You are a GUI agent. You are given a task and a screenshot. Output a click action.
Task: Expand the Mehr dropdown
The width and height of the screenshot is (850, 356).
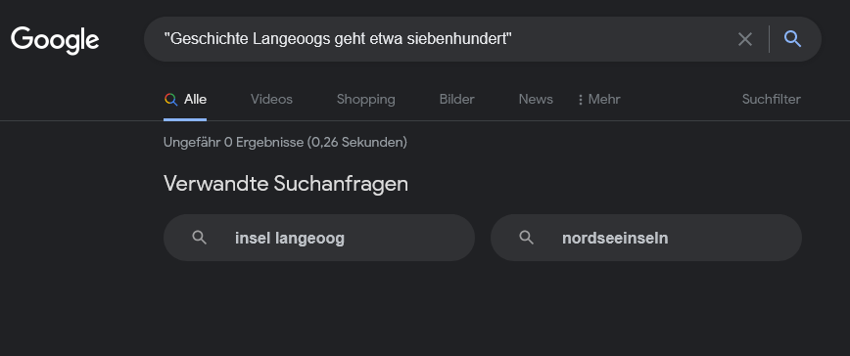point(598,100)
